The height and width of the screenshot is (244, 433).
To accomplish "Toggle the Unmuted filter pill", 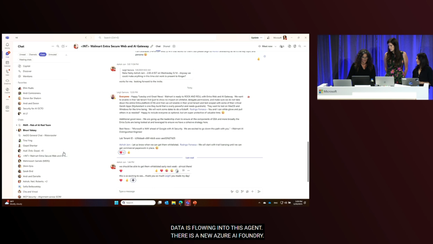I will (x=53, y=55).
